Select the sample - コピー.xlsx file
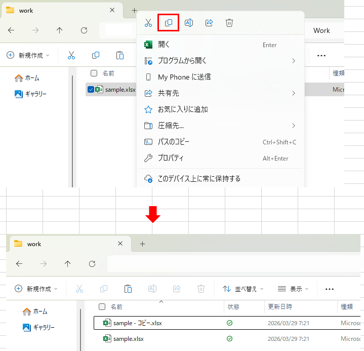364x351 pixels. pos(137,323)
